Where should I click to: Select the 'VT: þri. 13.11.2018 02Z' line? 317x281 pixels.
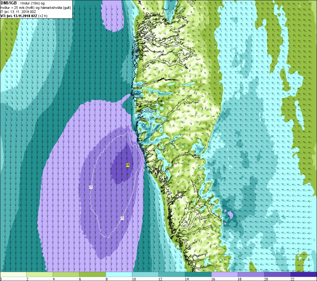pyautogui.click(x=19, y=16)
